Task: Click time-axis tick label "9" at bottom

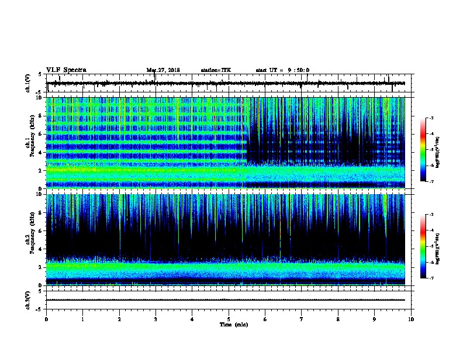Action: click(374, 319)
